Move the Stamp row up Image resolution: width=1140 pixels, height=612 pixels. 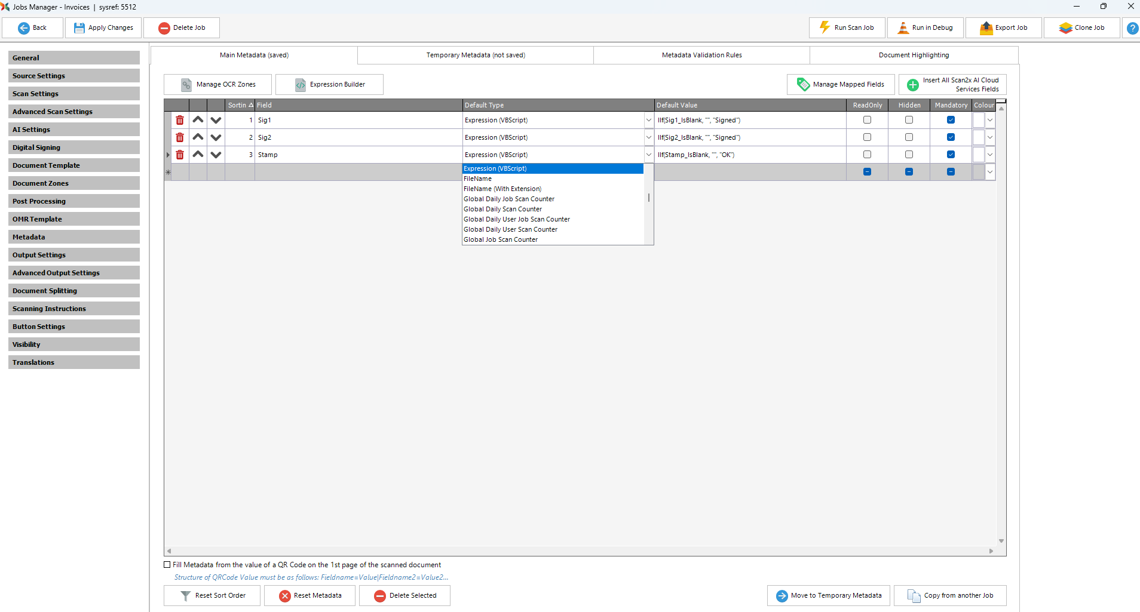198,155
